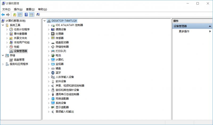Open the 操作(A) menu
This screenshot has width=213, height=125.
coord(18,9)
